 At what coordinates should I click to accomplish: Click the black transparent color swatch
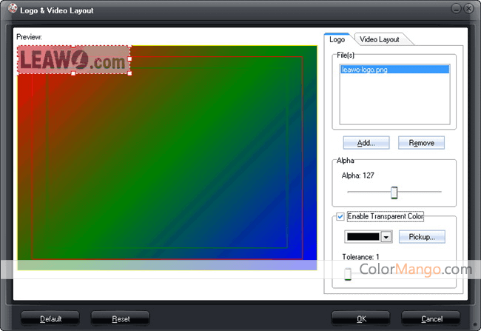(x=363, y=237)
